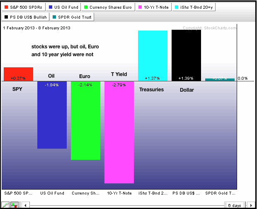Screen dimensions: 257x209
Task: Click the 'Treasuries' annotation label
Action: 151,90
